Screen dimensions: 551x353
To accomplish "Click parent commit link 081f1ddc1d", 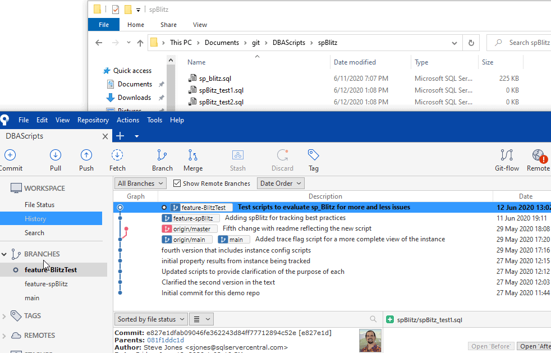I will coord(165,340).
